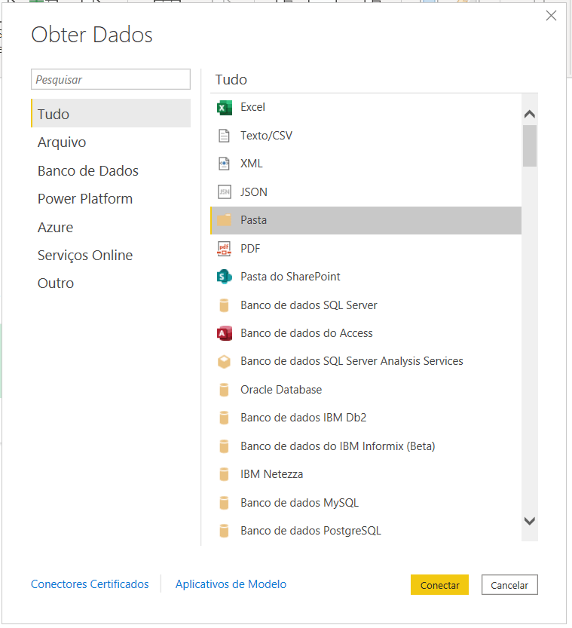Viewport: 572px width, 628px height.
Task: Close the Obter Dados dialog
Action: coord(551,16)
